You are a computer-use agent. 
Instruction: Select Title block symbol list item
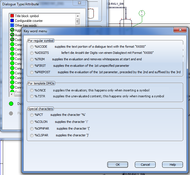(27, 16)
